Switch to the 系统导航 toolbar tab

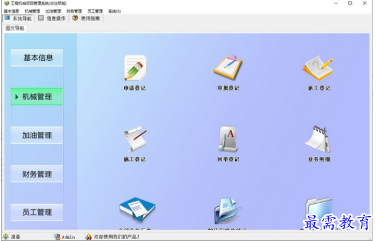(x=18, y=18)
